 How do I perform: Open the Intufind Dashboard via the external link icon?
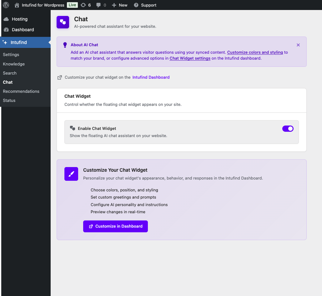click(59, 77)
